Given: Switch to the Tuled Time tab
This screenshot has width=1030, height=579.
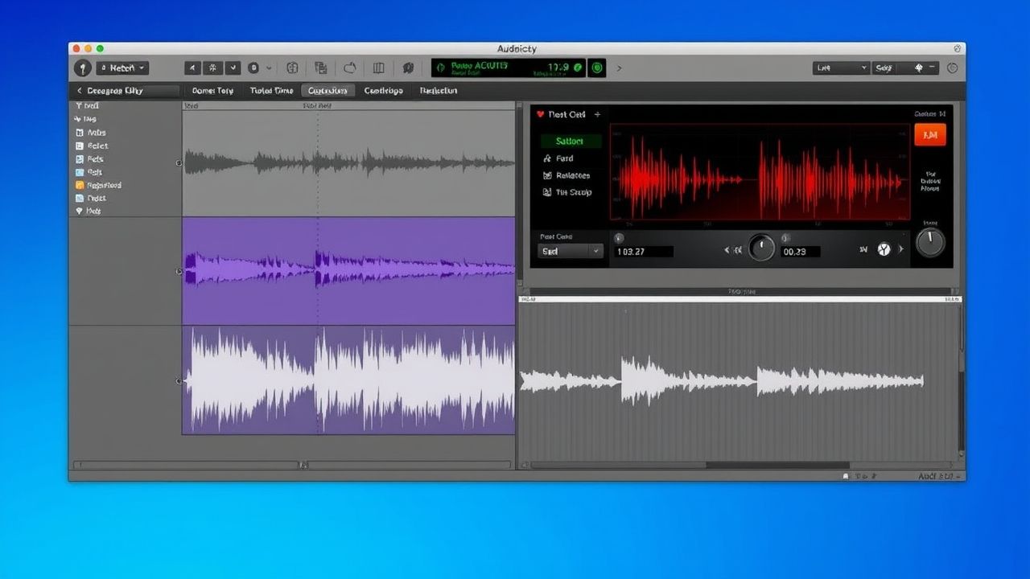Looking at the screenshot, I should tap(271, 91).
